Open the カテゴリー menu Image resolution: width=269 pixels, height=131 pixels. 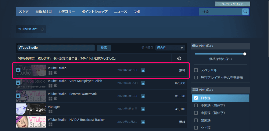[x=66, y=12]
